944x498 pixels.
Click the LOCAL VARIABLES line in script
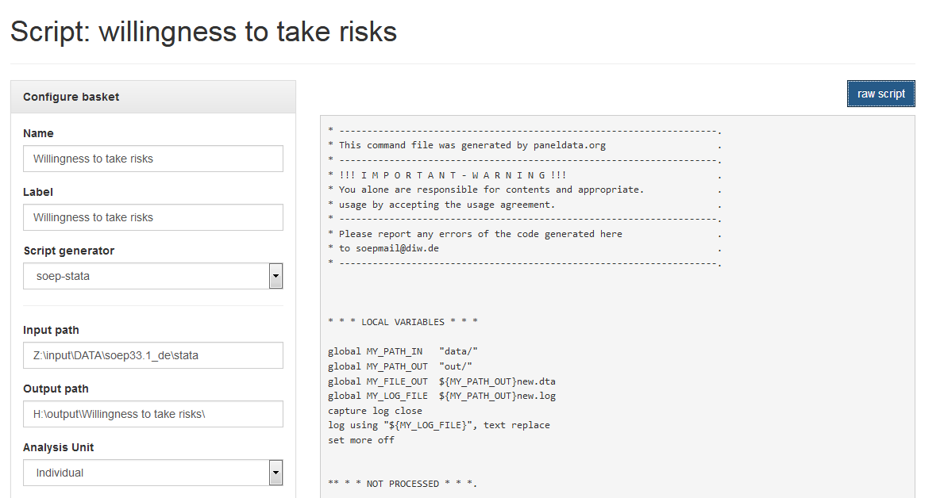pyautogui.click(x=403, y=322)
